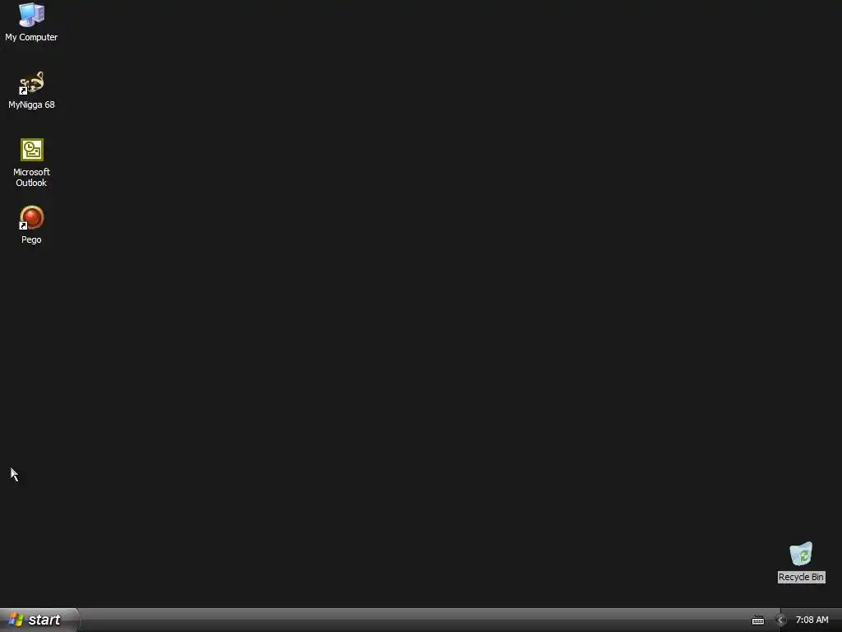Click the 7:08 AM taskbar clock
Viewport: 842px width, 632px height.
pos(812,620)
